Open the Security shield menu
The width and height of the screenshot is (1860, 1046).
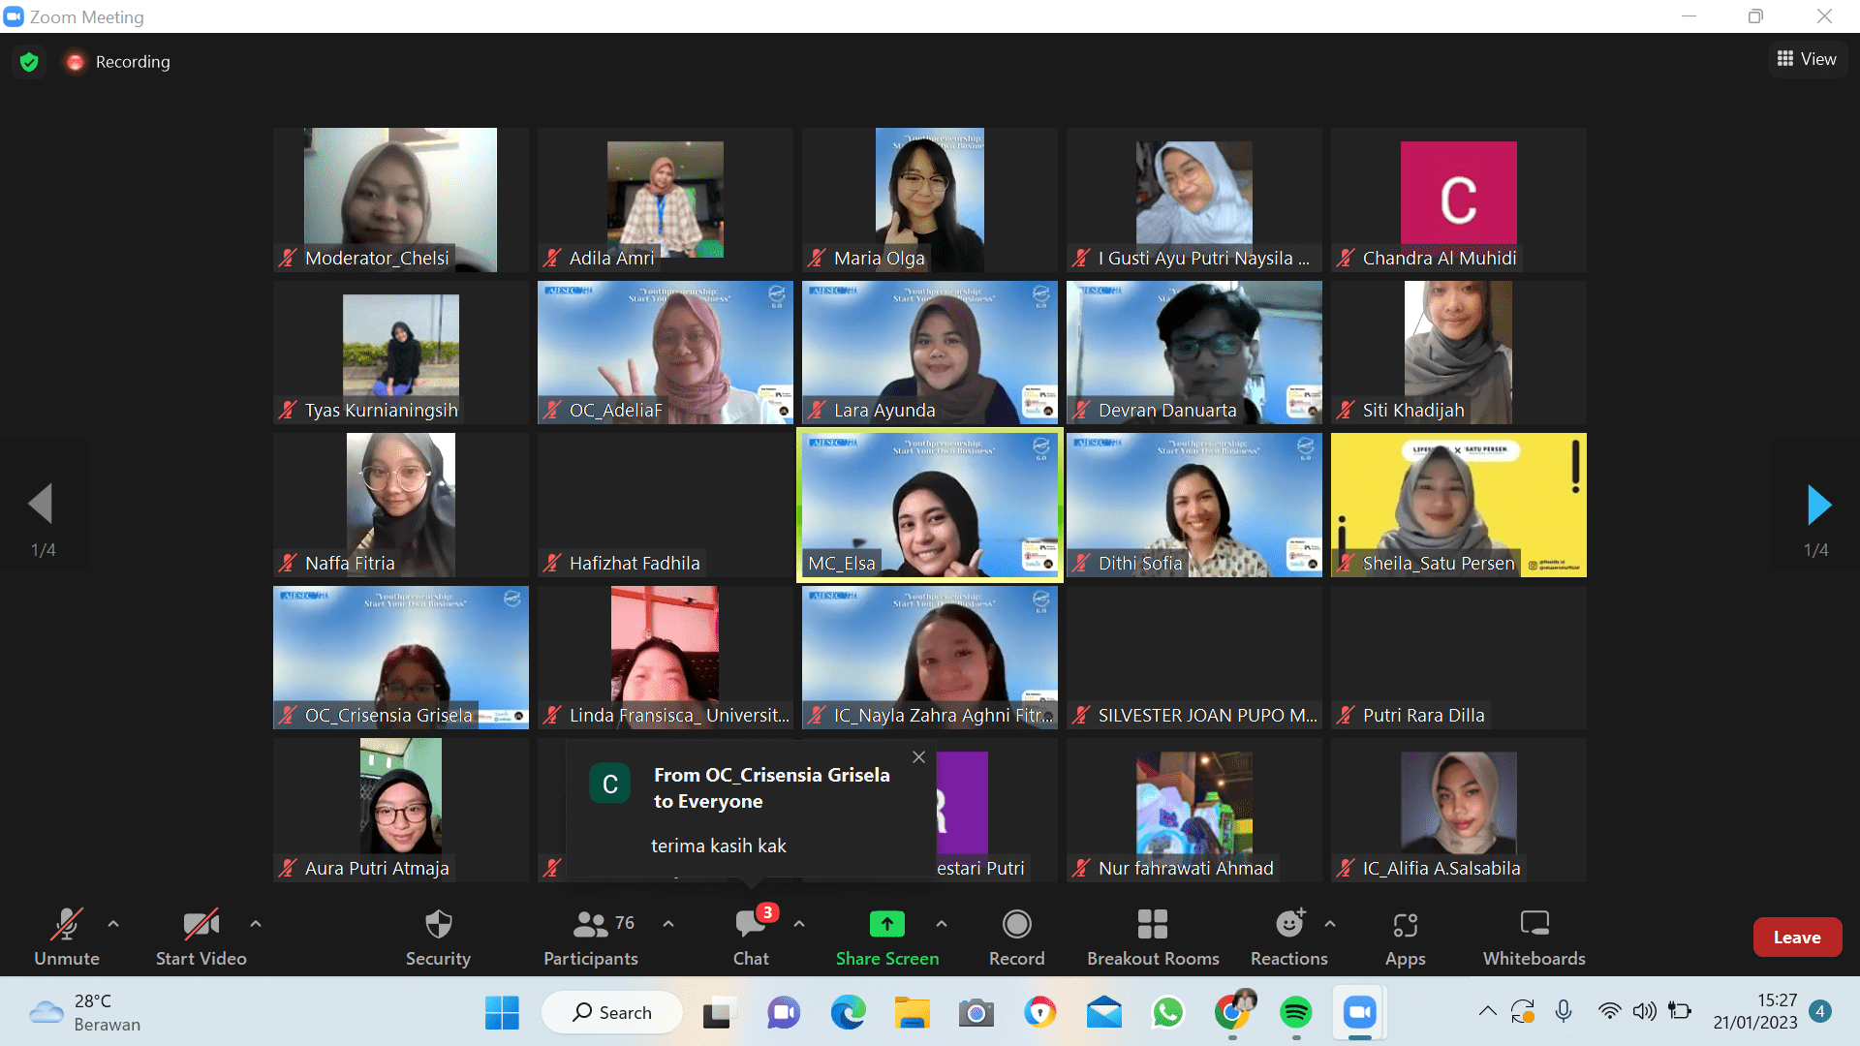pos(438,936)
